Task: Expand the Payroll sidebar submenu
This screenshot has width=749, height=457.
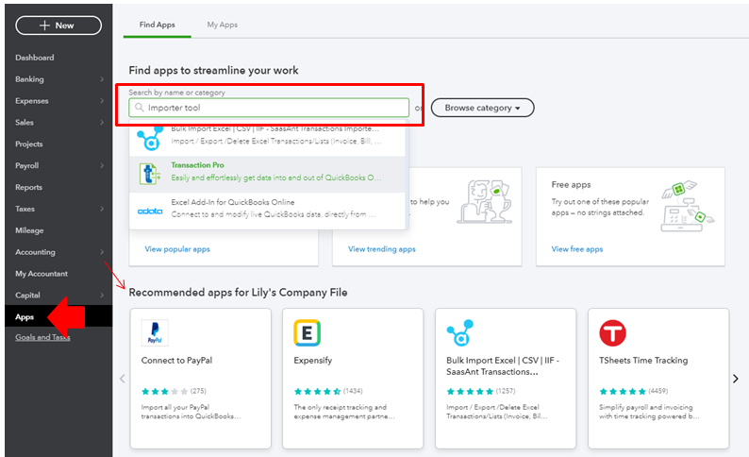Action: pyautogui.click(x=102, y=165)
